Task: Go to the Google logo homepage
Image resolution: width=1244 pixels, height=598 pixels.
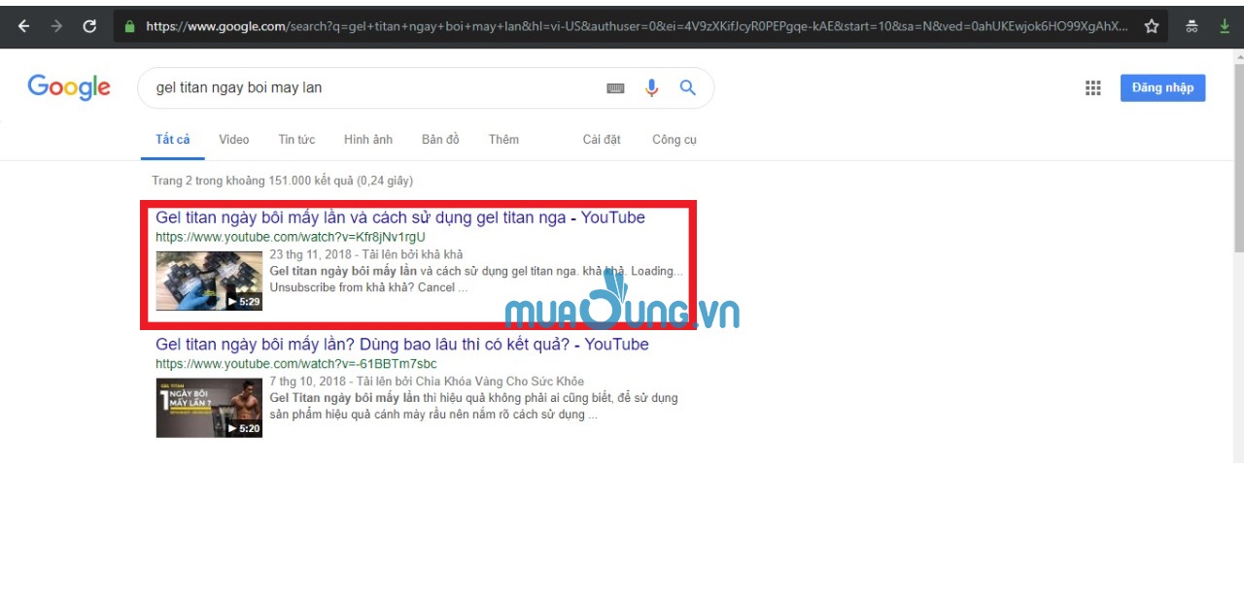Action: [69, 87]
